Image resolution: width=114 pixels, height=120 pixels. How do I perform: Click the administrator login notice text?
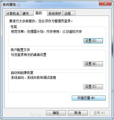click(x=41, y=21)
